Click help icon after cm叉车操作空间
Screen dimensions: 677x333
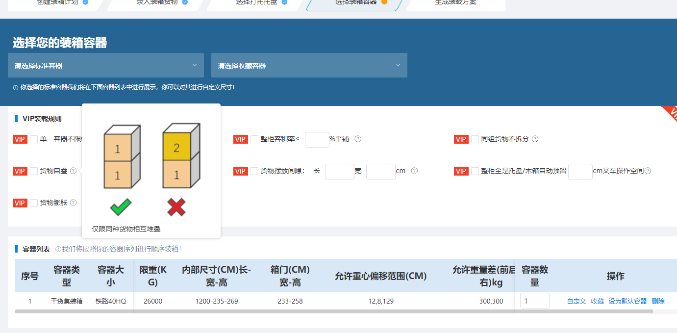(648, 171)
